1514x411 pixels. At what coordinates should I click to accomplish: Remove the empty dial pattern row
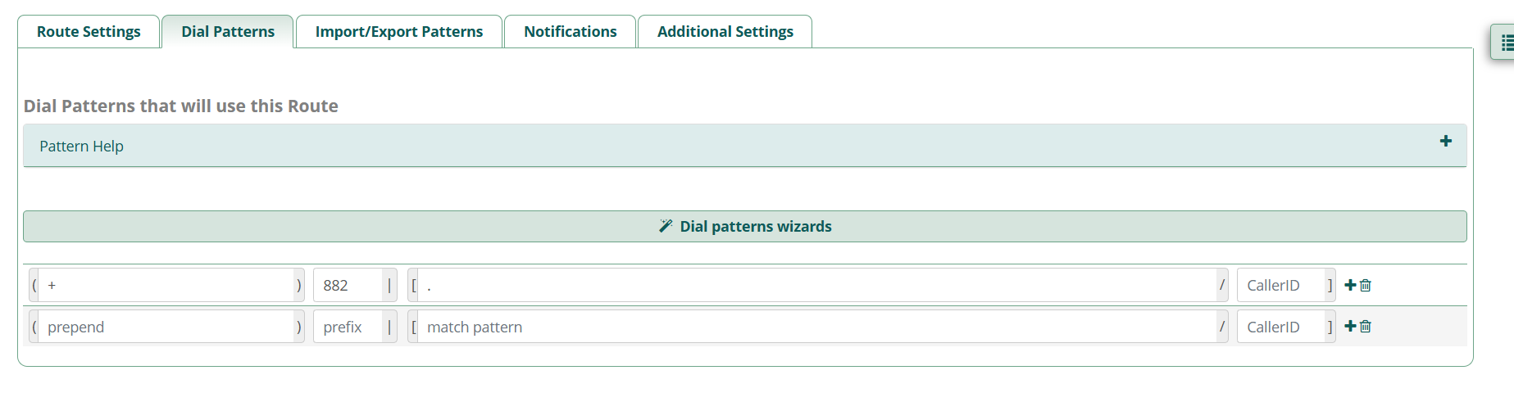click(x=1366, y=326)
